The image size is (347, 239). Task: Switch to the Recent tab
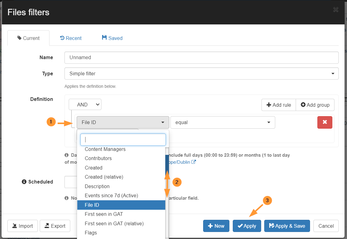tap(71, 38)
